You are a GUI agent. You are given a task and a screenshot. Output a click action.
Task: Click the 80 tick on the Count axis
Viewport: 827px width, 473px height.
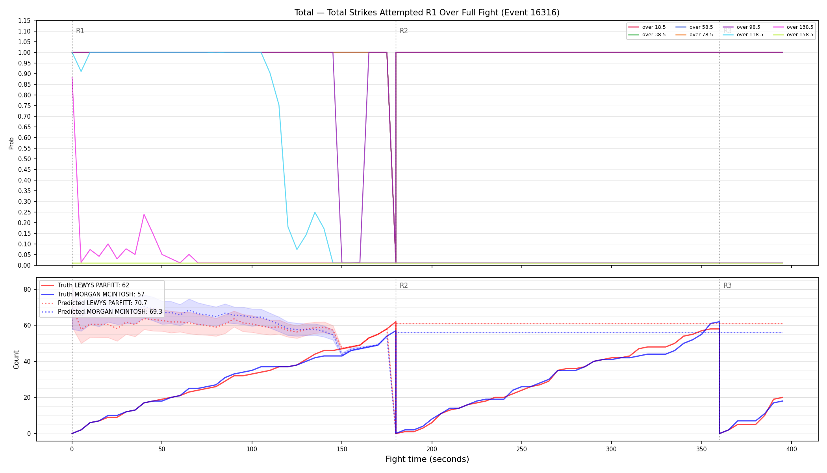(27, 289)
